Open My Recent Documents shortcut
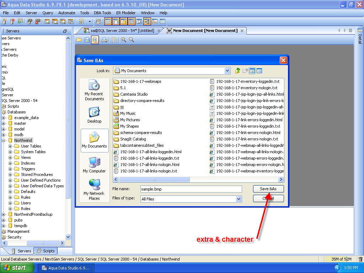Image resolution: width=364 pixels, height=273 pixels. tap(94, 90)
